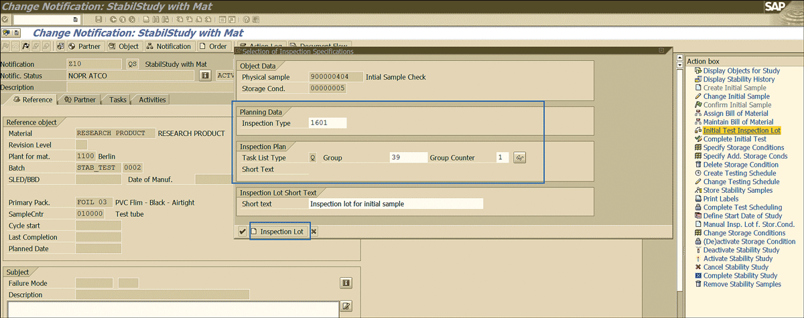The height and width of the screenshot is (318, 804).
Task: Click the Inspection Lot button in dialog
Action: tap(280, 232)
